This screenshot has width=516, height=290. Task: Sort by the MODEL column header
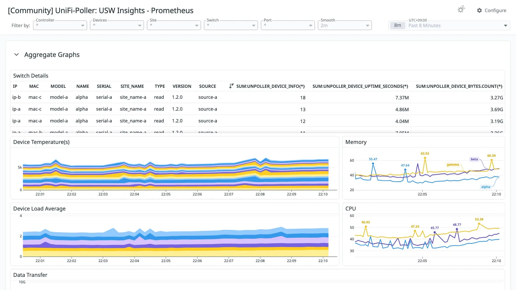click(58, 86)
